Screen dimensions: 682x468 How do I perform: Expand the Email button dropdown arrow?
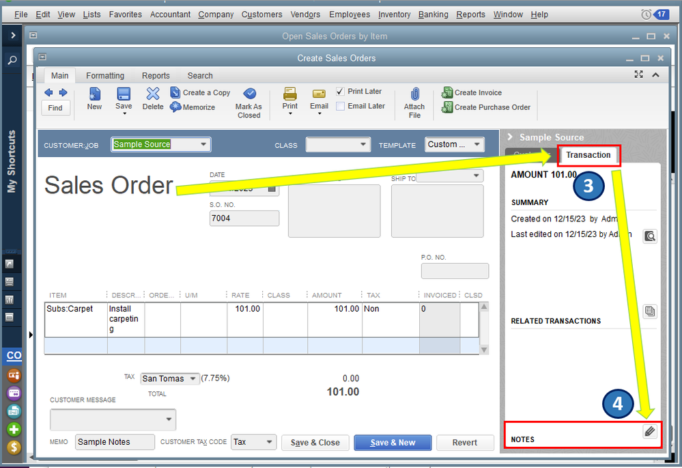[319, 113]
